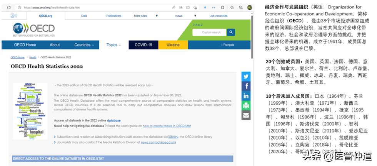Expand the More sites dropdown arrow
The height and width of the screenshot is (166, 377).
point(157,16)
